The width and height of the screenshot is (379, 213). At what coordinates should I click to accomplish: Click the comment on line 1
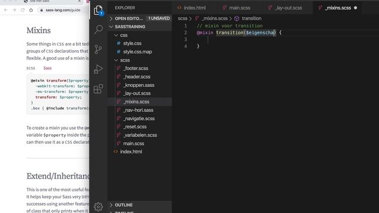230,26
